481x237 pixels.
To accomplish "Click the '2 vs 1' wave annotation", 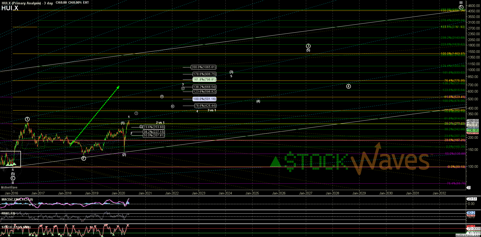I will (160, 123).
